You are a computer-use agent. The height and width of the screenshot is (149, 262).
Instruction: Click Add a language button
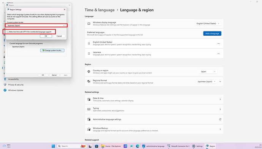212,33
